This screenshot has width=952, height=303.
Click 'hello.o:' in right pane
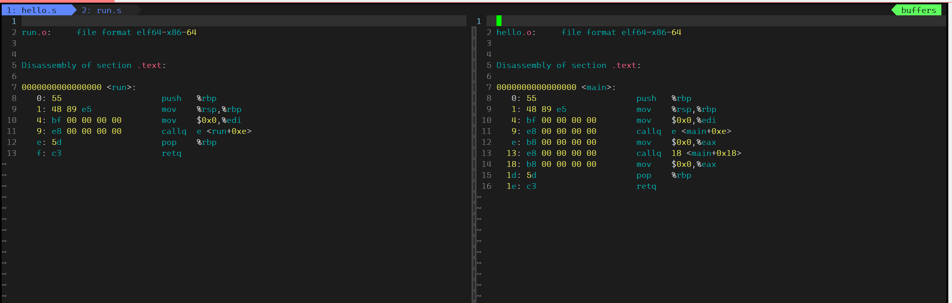(516, 33)
